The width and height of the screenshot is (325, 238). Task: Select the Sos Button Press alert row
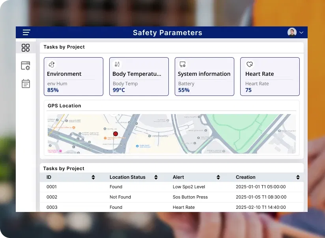pos(190,197)
